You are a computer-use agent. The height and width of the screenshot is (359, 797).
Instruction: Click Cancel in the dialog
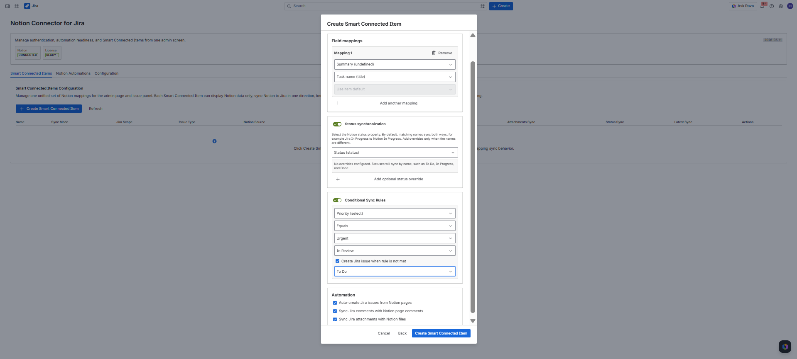(384, 333)
